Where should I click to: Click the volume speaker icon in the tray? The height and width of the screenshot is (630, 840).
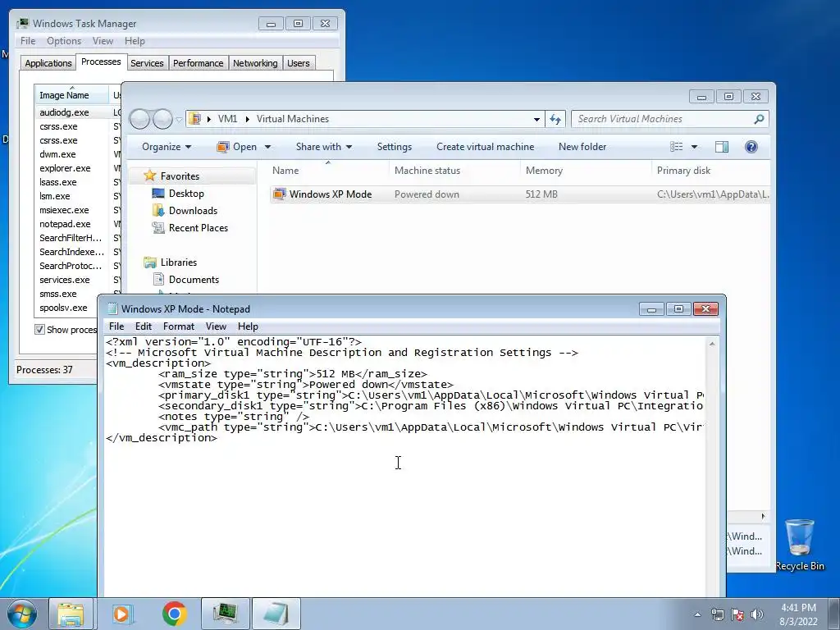pyautogui.click(x=757, y=614)
